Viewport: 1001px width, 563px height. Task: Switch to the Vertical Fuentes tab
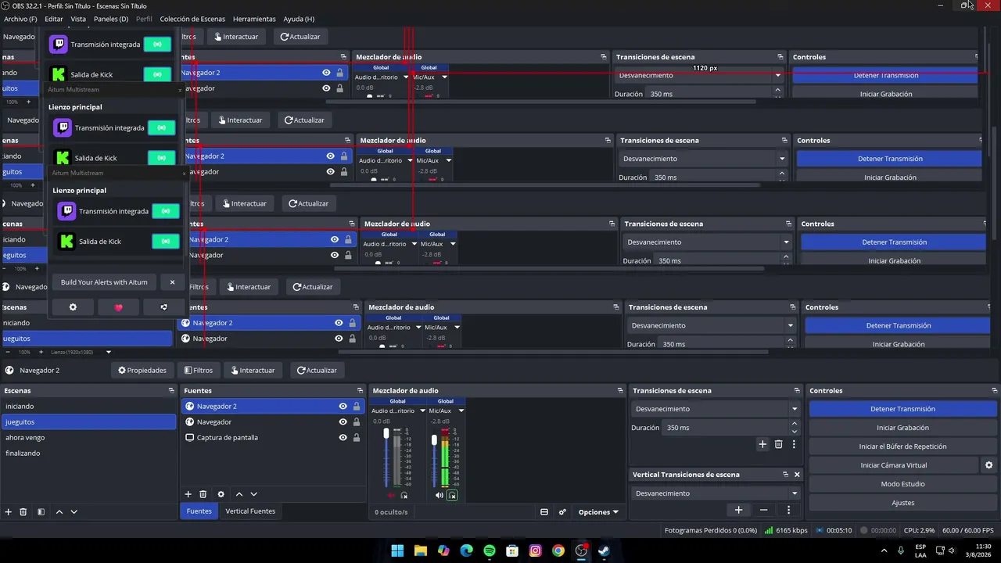click(x=250, y=511)
